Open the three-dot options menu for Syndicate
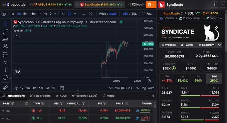This screenshot has height=123, width=227. click(215, 5)
